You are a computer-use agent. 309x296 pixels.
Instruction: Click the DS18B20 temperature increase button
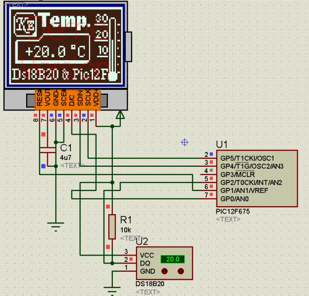[x=180, y=271]
